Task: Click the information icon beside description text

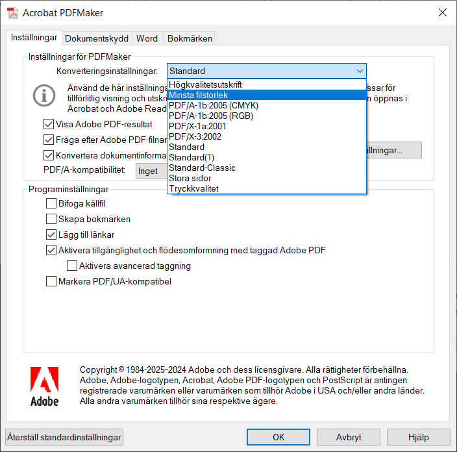Action: pos(44,95)
